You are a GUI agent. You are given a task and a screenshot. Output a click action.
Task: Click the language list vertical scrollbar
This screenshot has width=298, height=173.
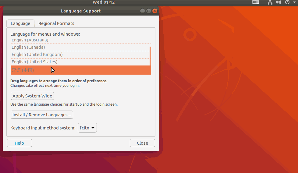(x=150, y=56)
